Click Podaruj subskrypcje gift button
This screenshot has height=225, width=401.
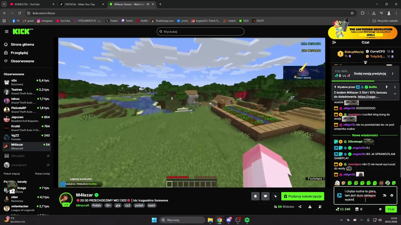[x=303, y=196]
